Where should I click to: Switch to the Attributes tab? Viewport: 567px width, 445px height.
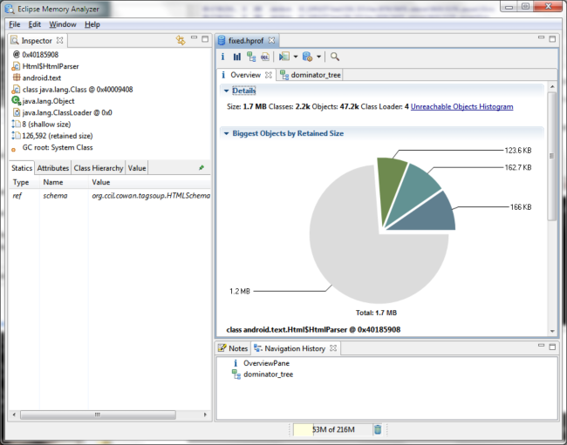(x=53, y=168)
